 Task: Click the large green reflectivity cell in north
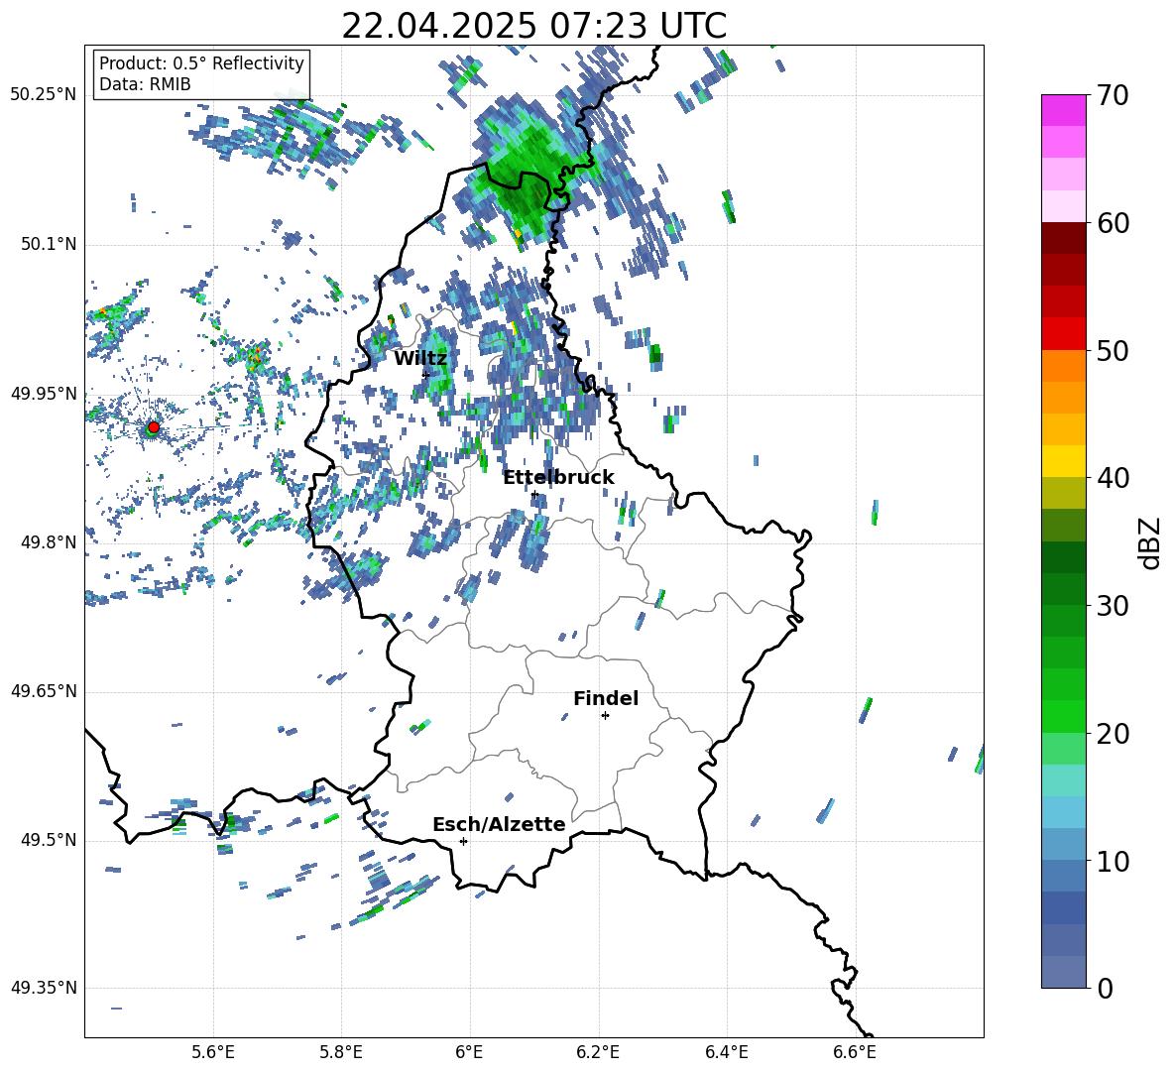528,173
